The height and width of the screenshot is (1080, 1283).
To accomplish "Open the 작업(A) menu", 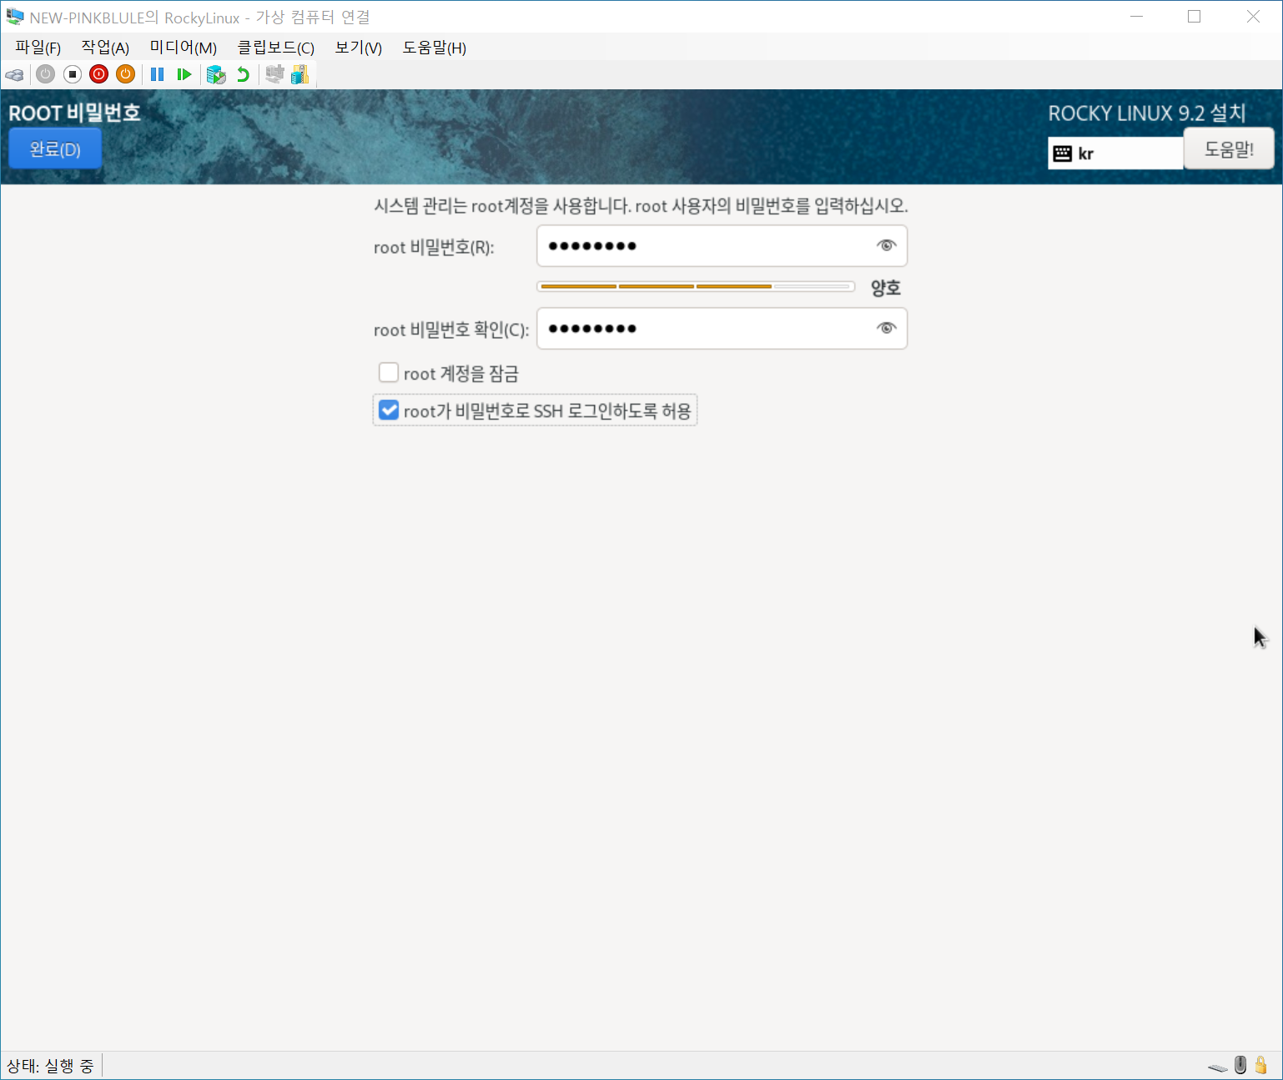I will point(105,48).
